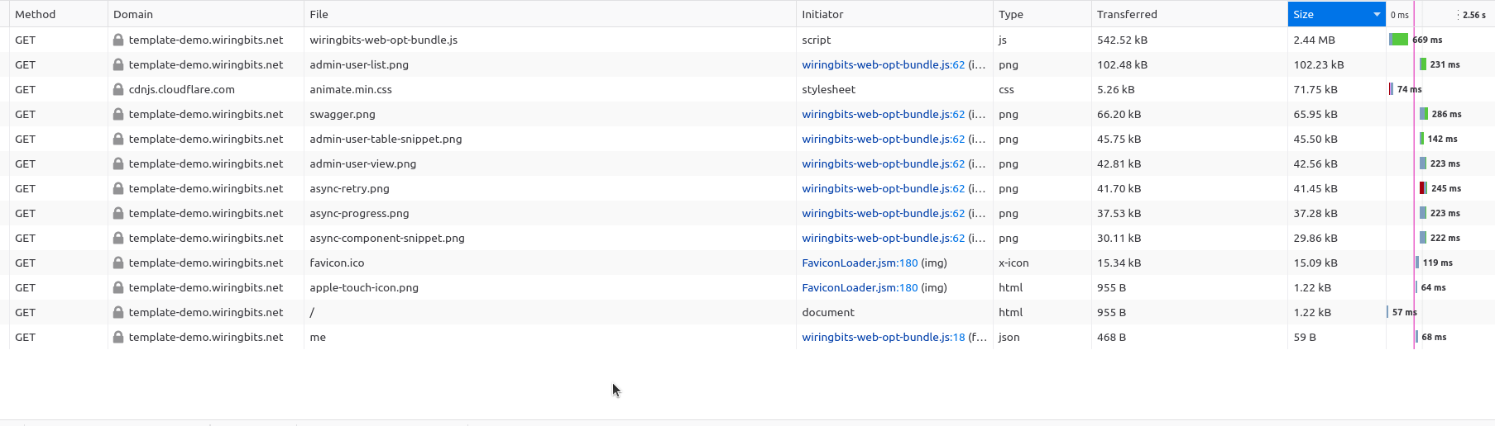The width and height of the screenshot is (1495, 426).
Task: Select the admin-user-list.png file name
Action: pos(359,64)
